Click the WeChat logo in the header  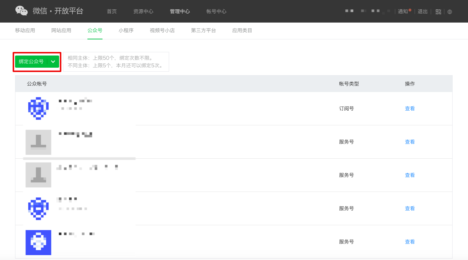coord(22,11)
